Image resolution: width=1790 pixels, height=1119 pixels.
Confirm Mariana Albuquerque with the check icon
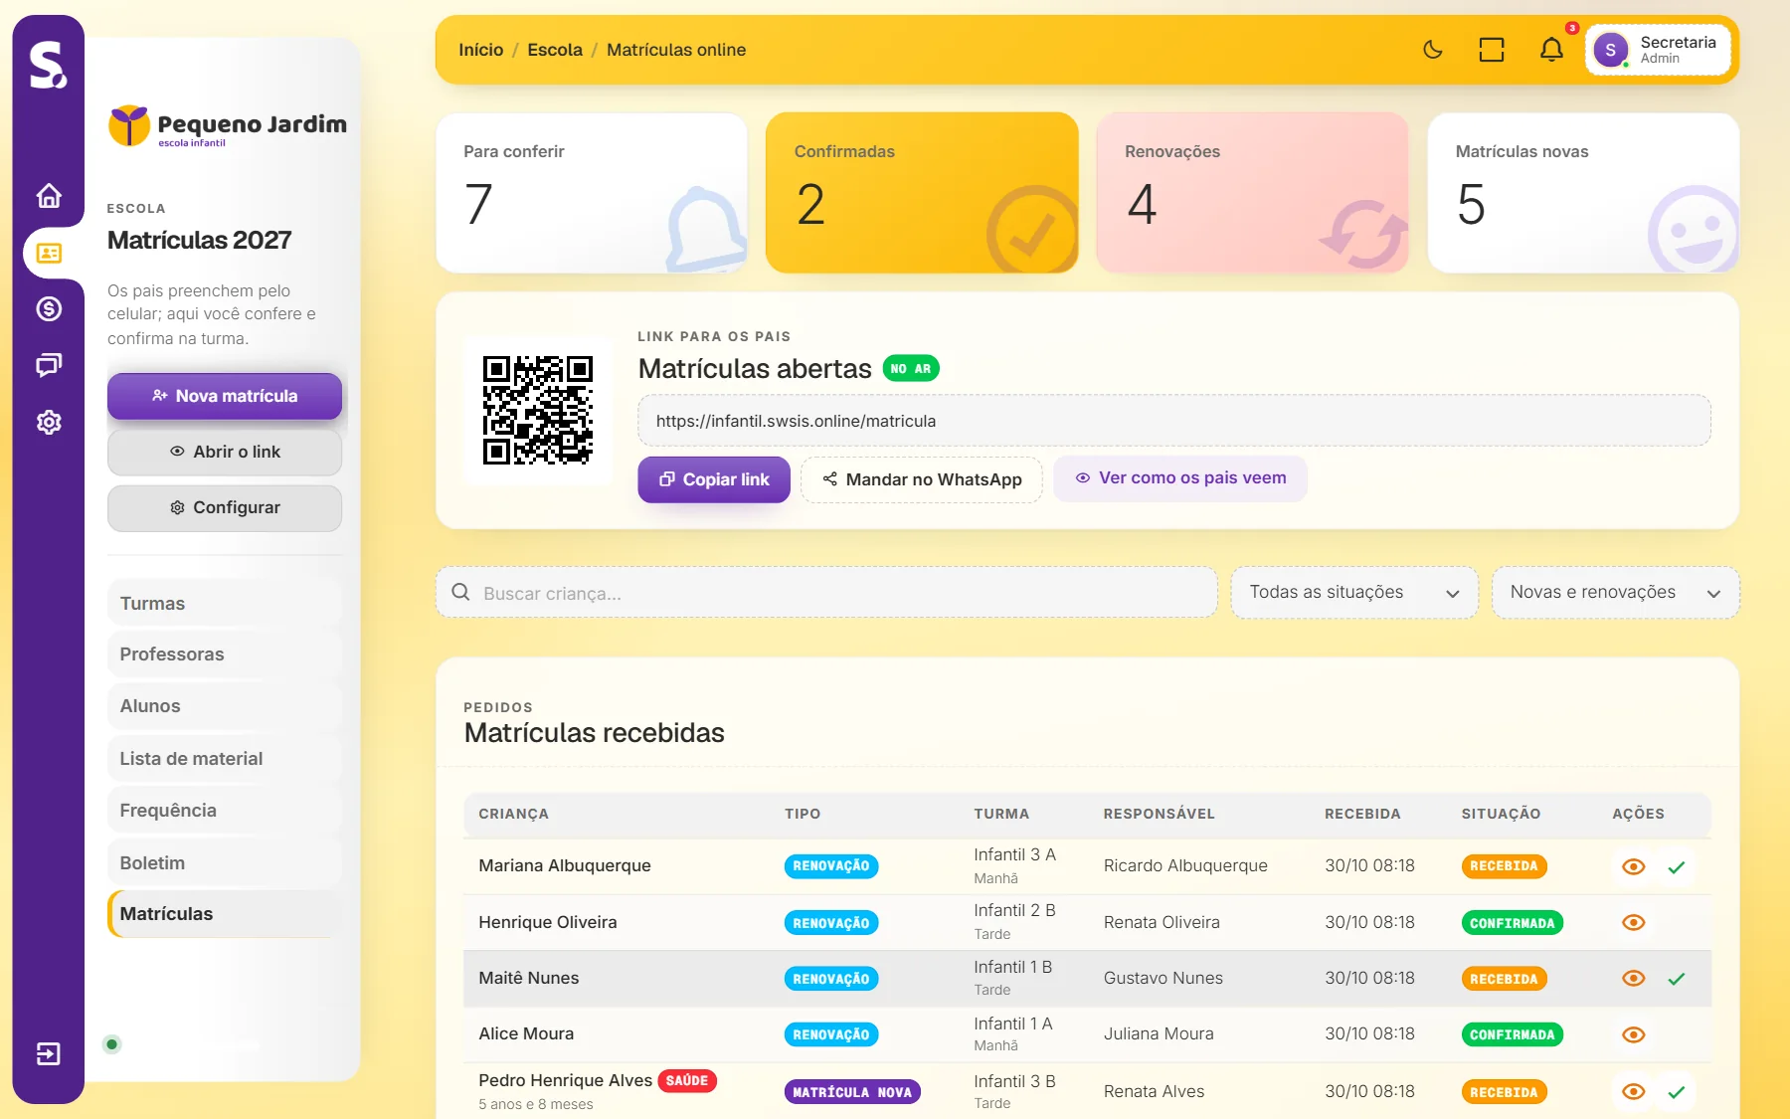tap(1677, 866)
